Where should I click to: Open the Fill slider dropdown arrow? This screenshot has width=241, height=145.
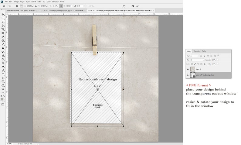point(218,64)
